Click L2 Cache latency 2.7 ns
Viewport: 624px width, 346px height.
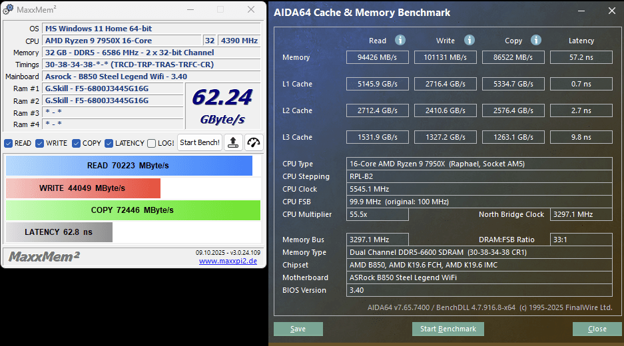581,110
